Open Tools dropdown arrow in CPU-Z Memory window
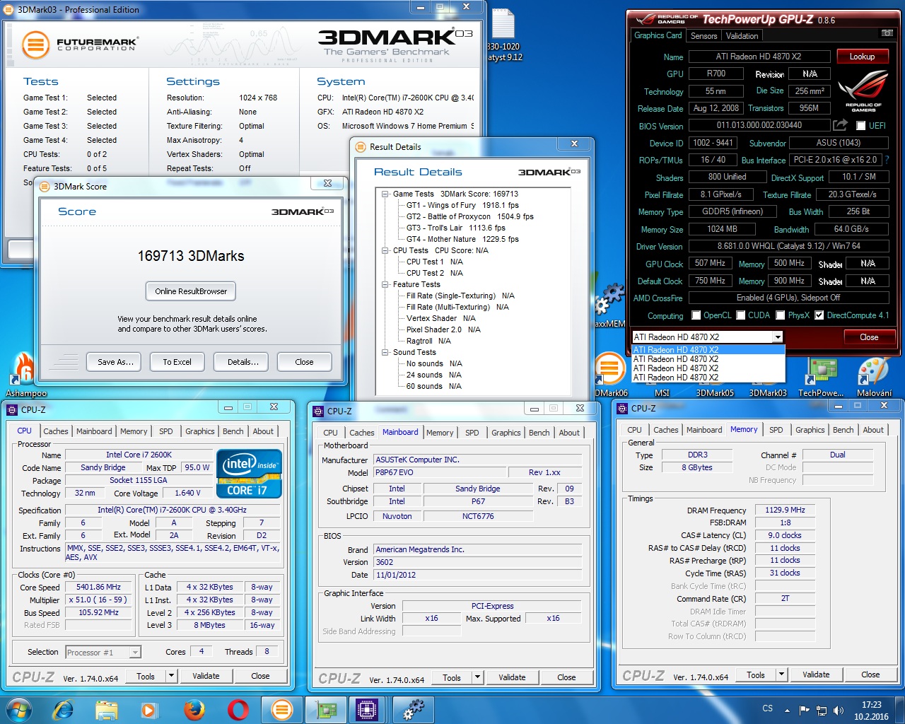905x724 pixels. 781,675
